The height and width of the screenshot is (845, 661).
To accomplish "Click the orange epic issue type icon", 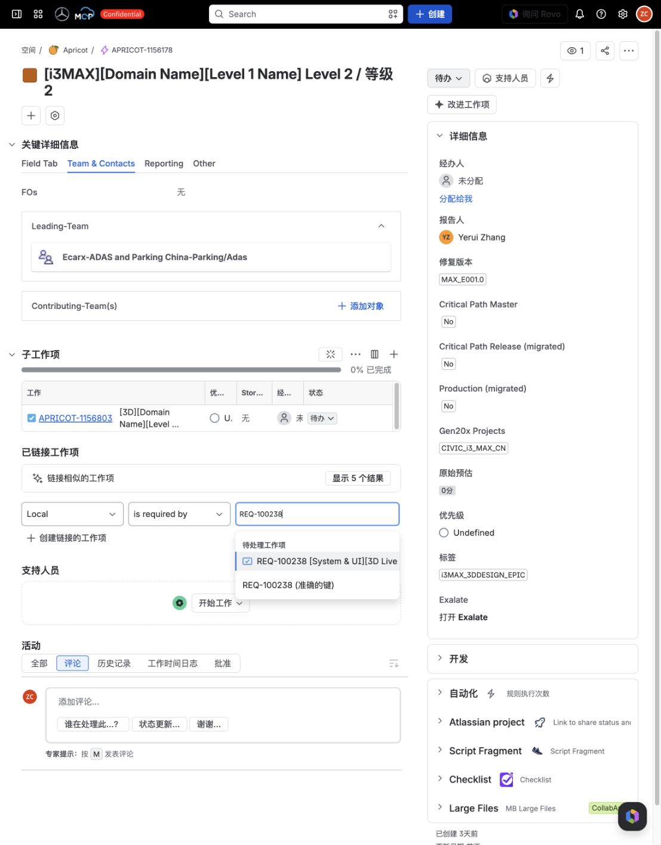I will pyautogui.click(x=30, y=75).
